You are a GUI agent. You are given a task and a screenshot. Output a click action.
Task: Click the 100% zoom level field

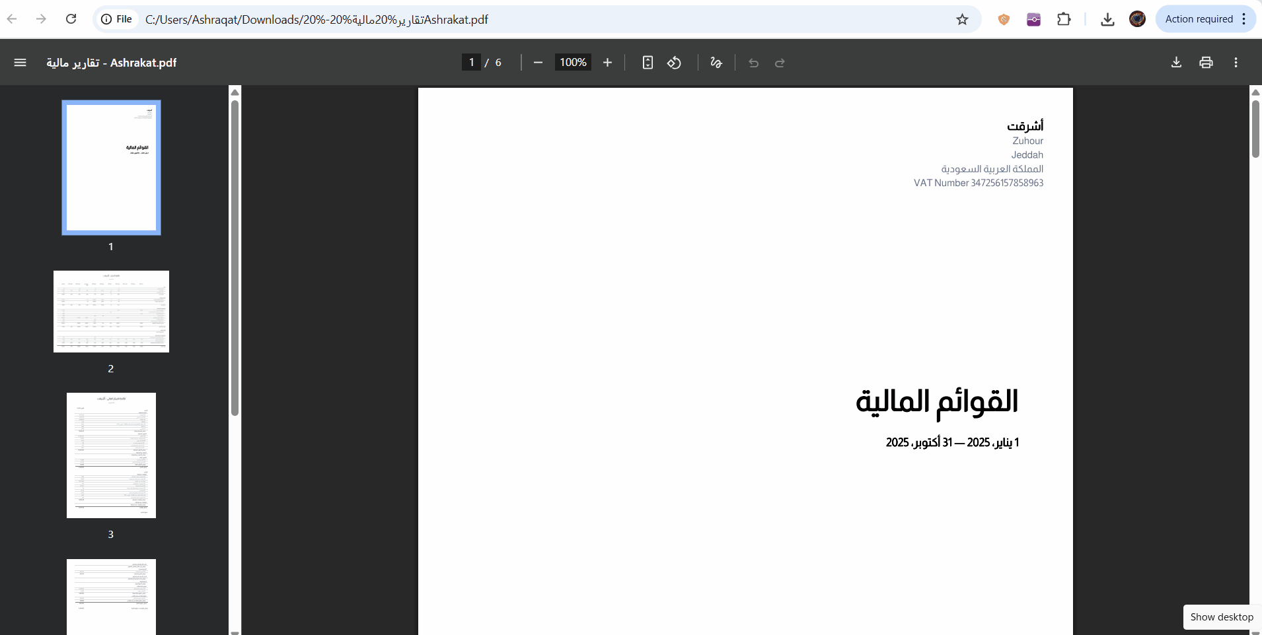[x=573, y=63]
